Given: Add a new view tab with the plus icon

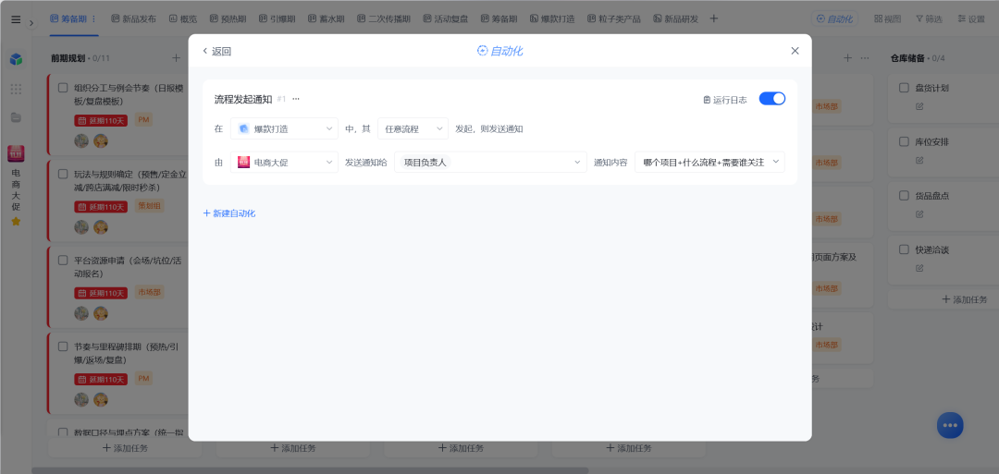Looking at the screenshot, I should point(713,18).
